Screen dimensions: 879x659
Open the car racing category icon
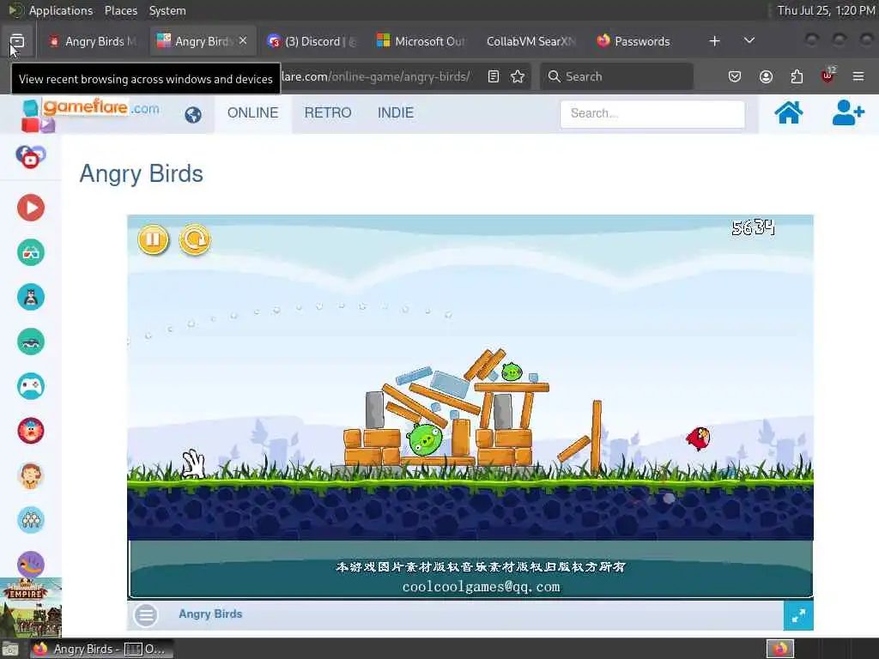coord(31,342)
